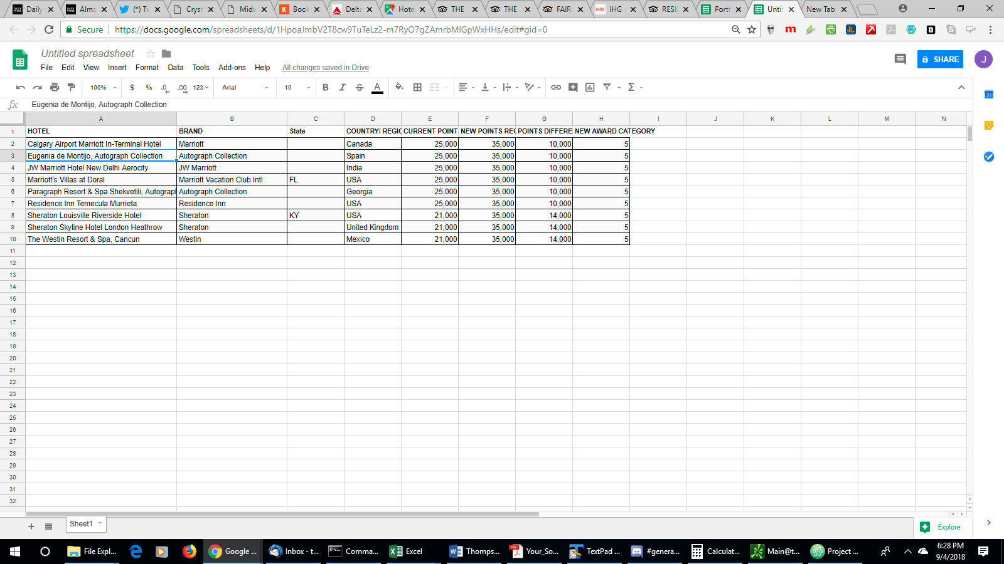Open the Format menu

click(x=147, y=68)
